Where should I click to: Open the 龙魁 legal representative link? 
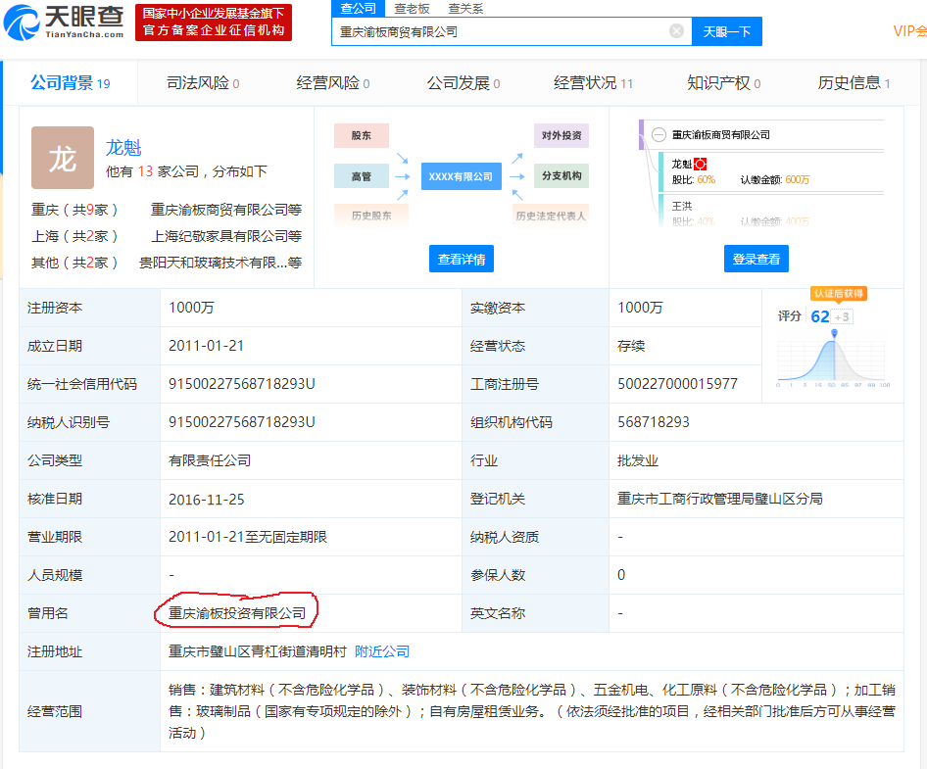point(123,147)
